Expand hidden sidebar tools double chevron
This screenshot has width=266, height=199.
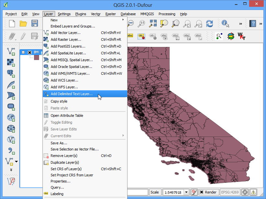(11, 170)
